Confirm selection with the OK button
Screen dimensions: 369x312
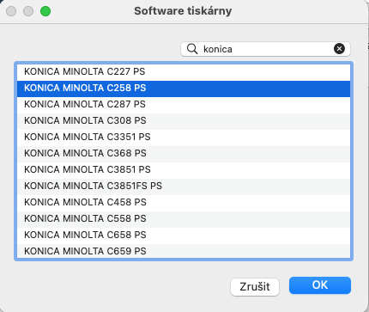(320, 285)
